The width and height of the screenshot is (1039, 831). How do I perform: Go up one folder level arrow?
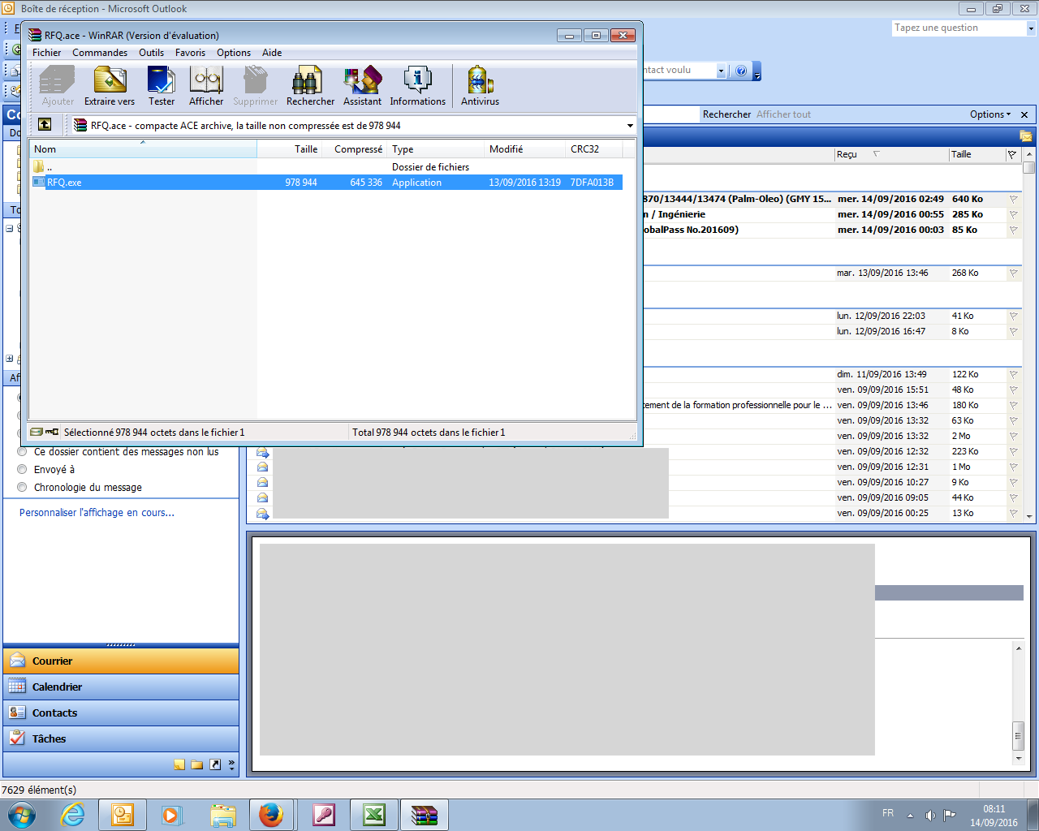click(x=45, y=125)
